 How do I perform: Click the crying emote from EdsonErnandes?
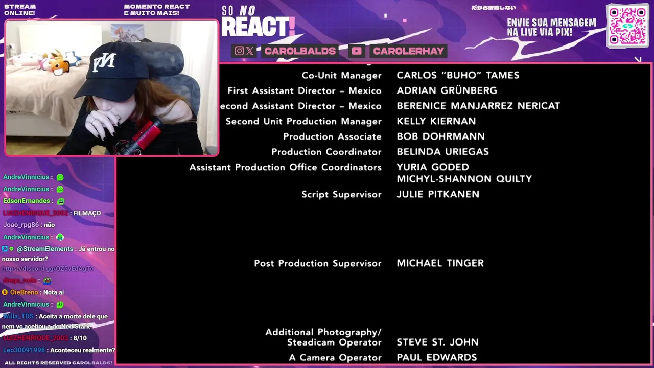[61, 201]
